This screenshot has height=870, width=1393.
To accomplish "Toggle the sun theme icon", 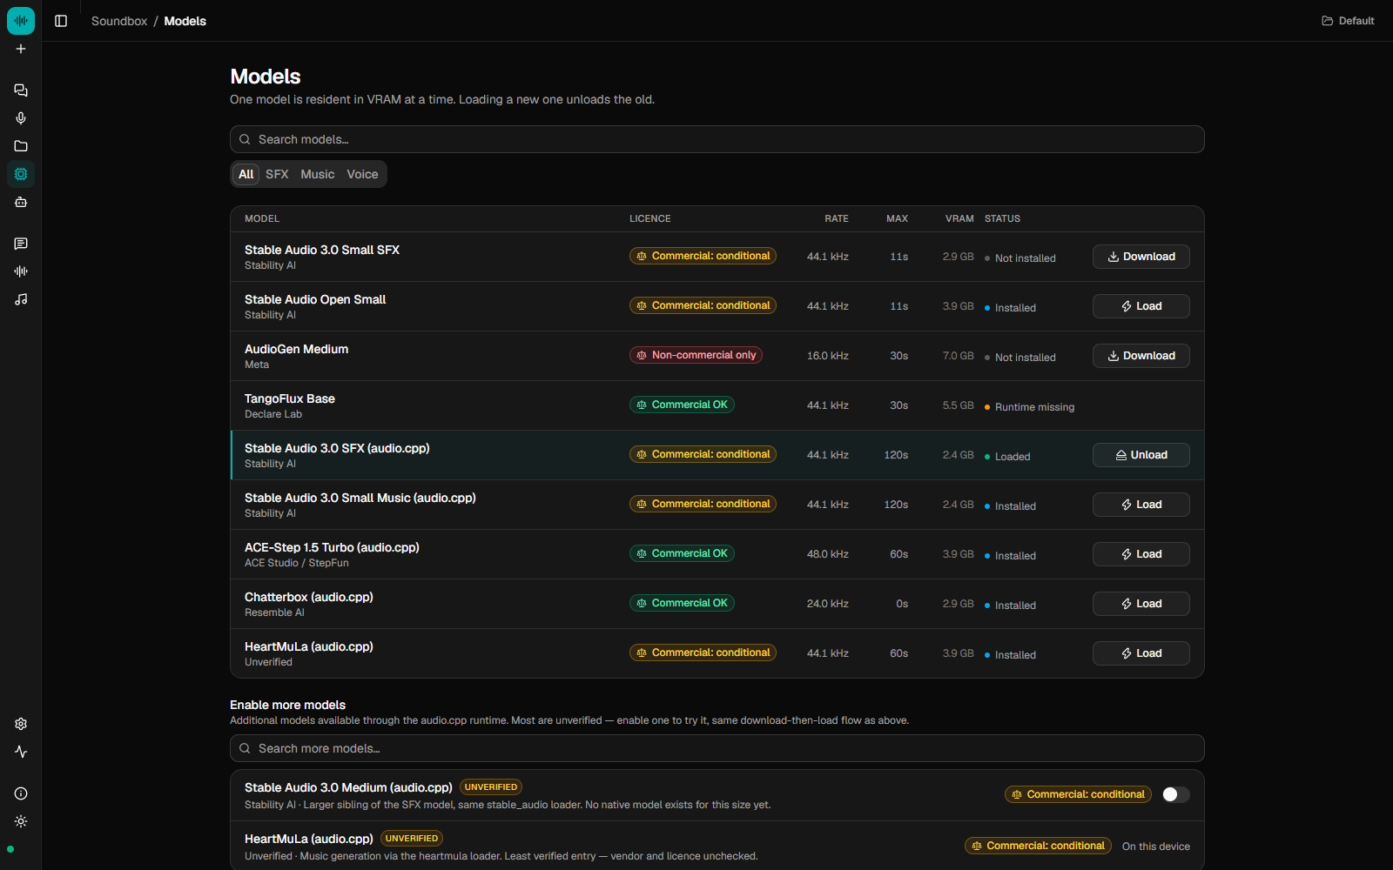I will [x=21, y=821].
